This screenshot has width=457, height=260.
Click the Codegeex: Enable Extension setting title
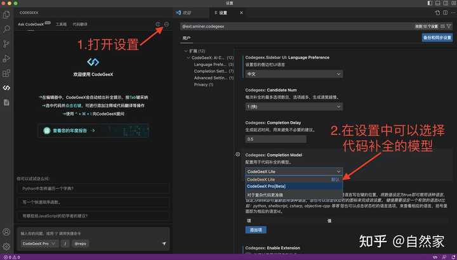pyautogui.click(x=272, y=248)
